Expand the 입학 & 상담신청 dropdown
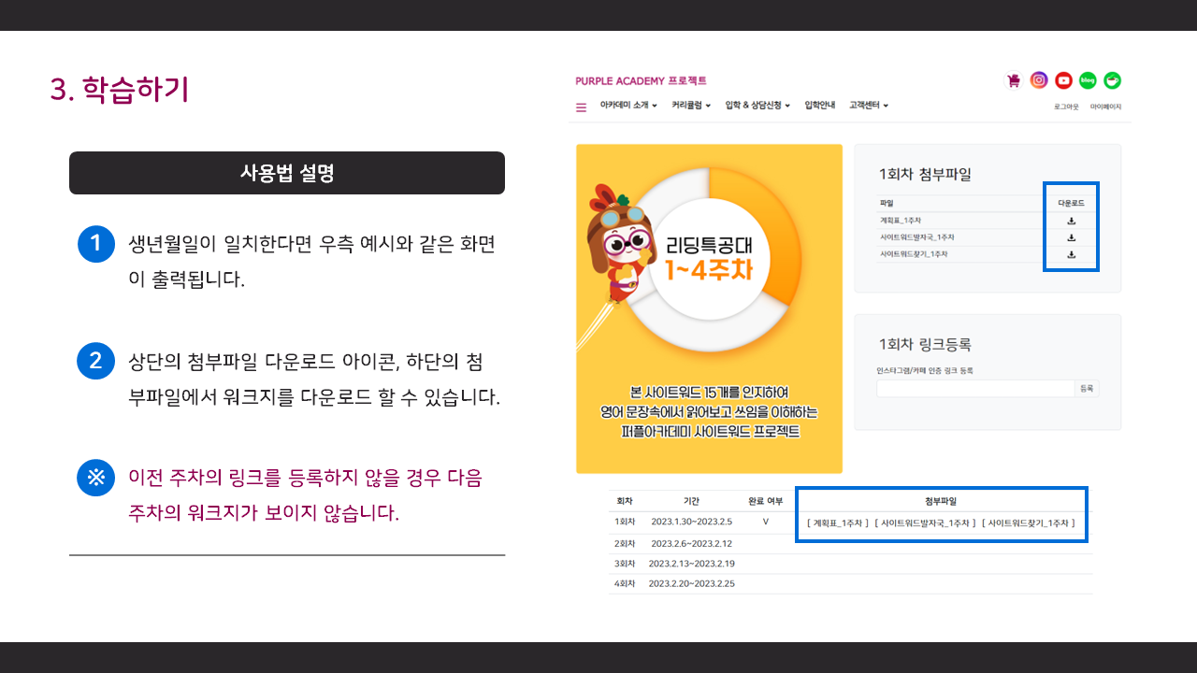This screenshot has height=673, width=1197. (757, 106)
